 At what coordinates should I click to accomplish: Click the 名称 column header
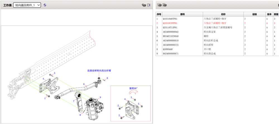click(x=223, y=14)
